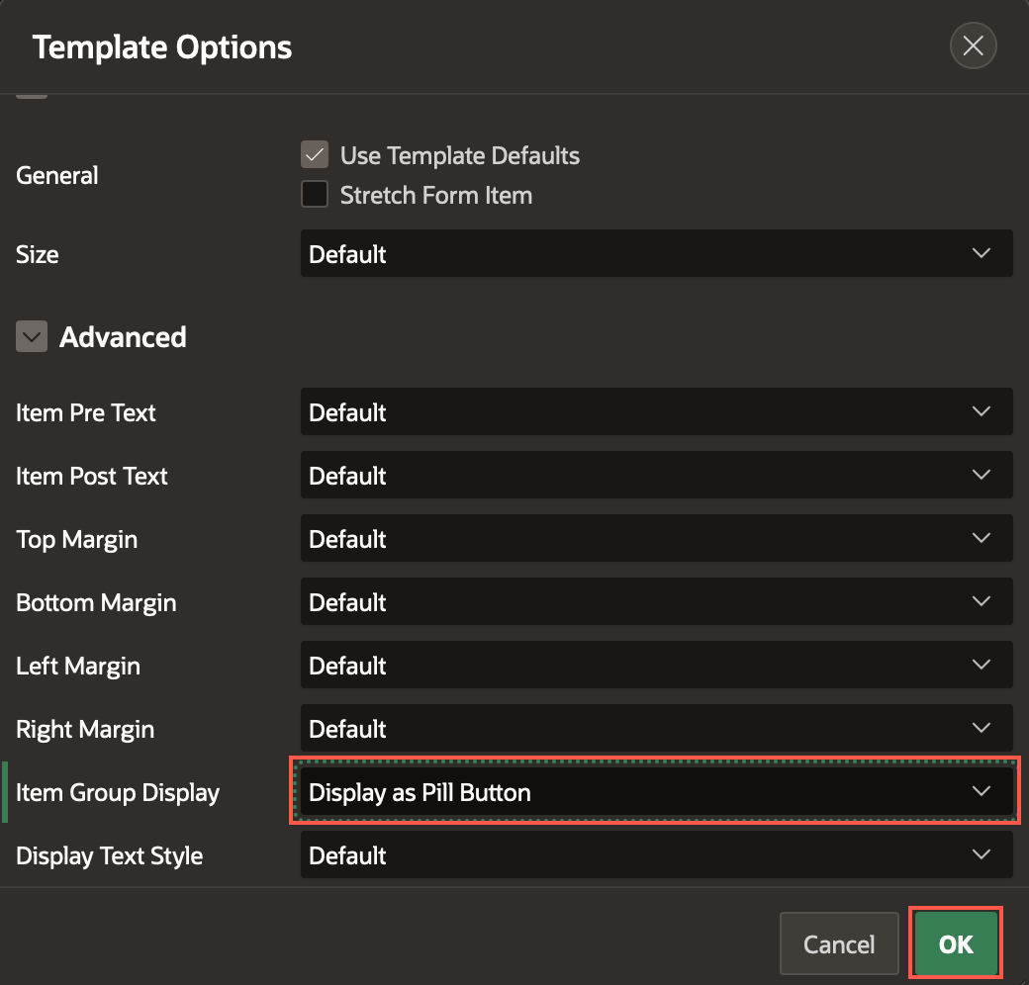Image resolution: width=1029 pixels, height=985 pixels.
Task: Cancel the template option changes
Action: 838,944
